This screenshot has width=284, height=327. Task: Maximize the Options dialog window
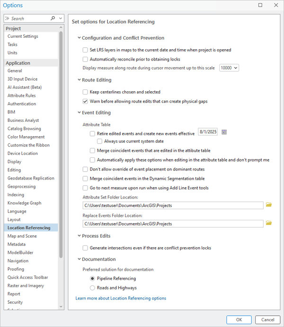pos(260,5)
